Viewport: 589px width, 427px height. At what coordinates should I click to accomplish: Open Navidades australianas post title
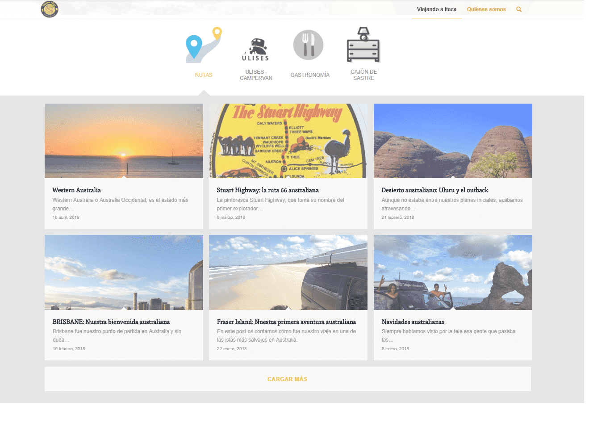(413, 322)
